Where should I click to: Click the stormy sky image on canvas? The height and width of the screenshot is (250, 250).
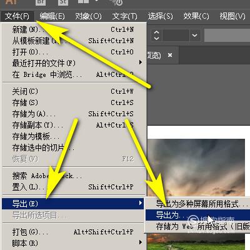point(196,167)
